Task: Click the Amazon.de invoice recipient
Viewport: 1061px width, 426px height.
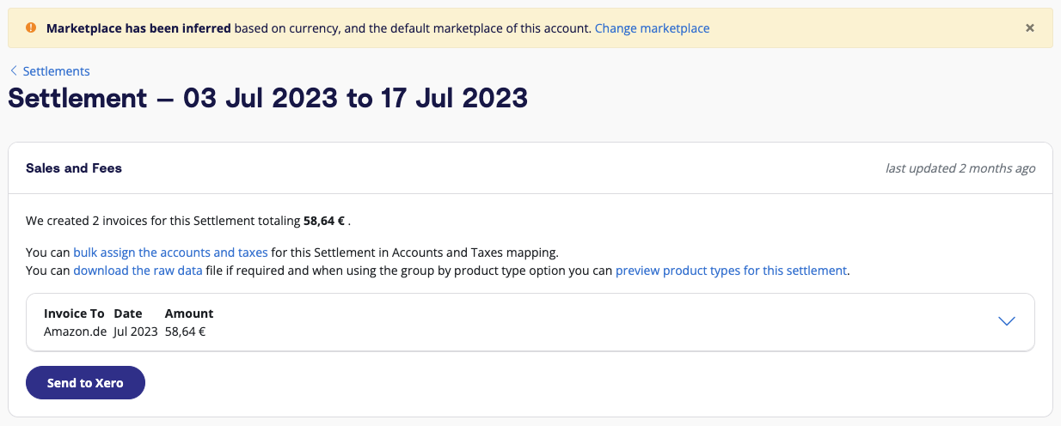Action: click(x=75, y=331)
